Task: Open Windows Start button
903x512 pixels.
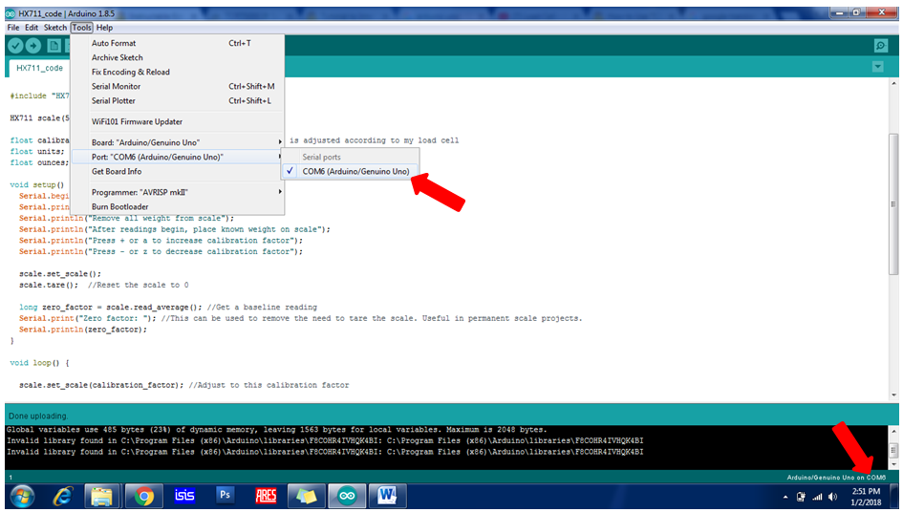Action: click(x=22, y=496)
